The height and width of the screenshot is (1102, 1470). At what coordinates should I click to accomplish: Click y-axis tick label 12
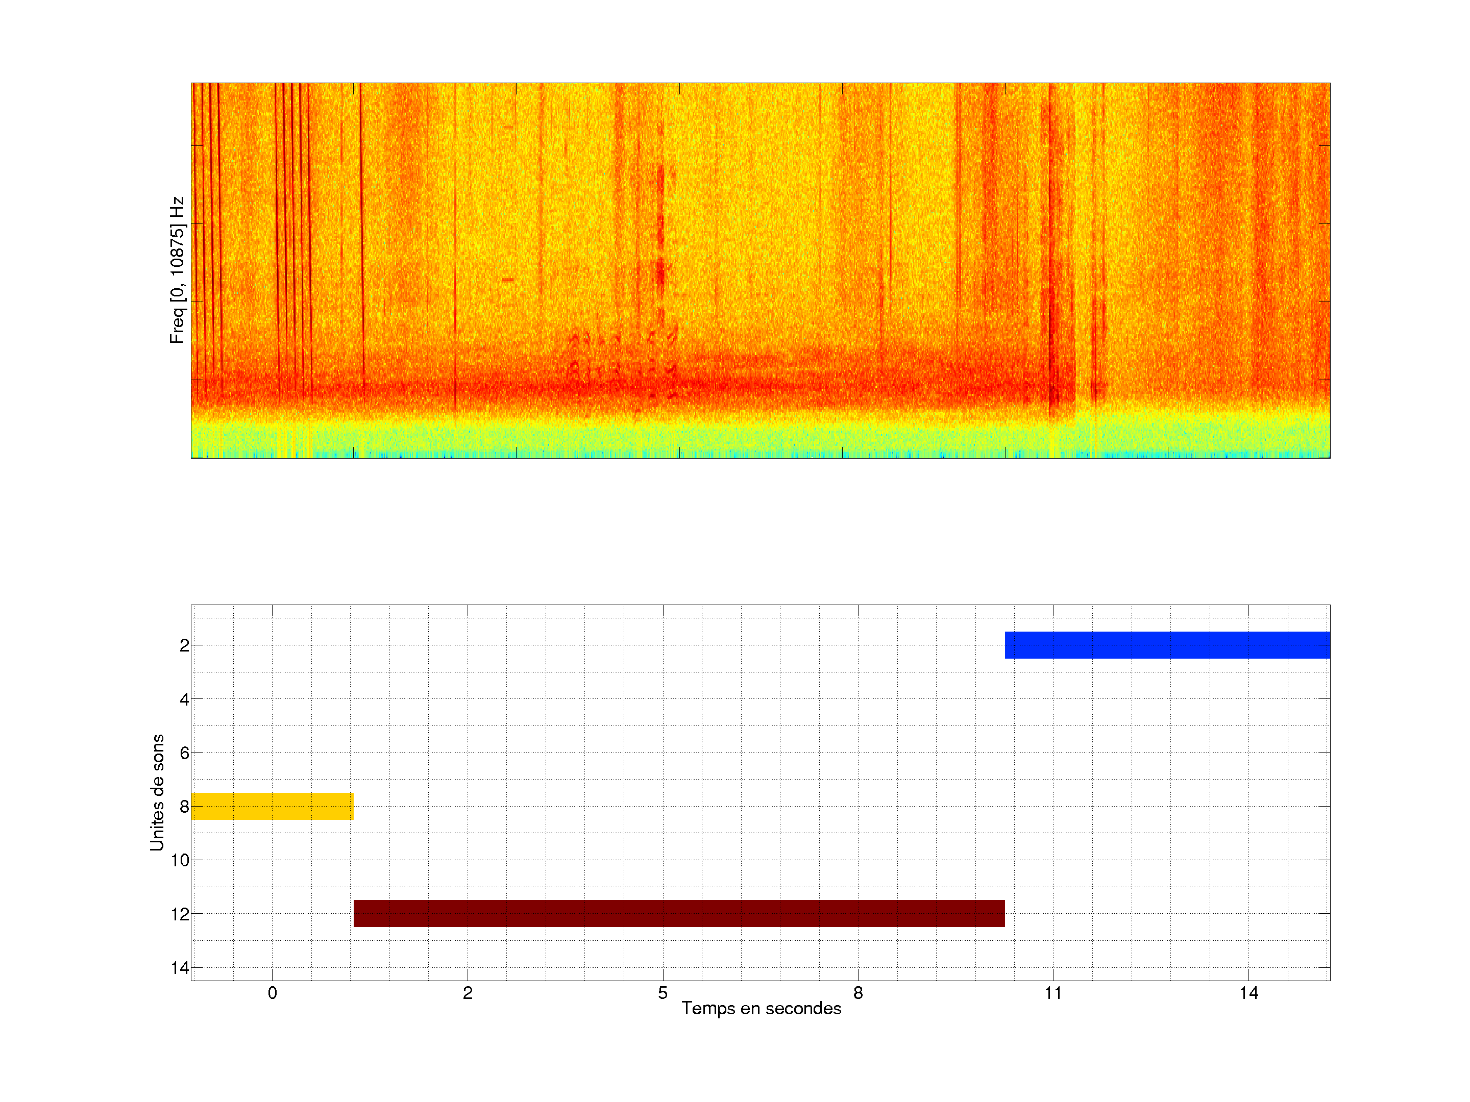click(x=180, y=915)
